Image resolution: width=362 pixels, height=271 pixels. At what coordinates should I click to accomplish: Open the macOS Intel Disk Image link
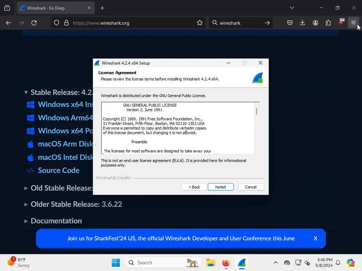click(x=65, y=157)
